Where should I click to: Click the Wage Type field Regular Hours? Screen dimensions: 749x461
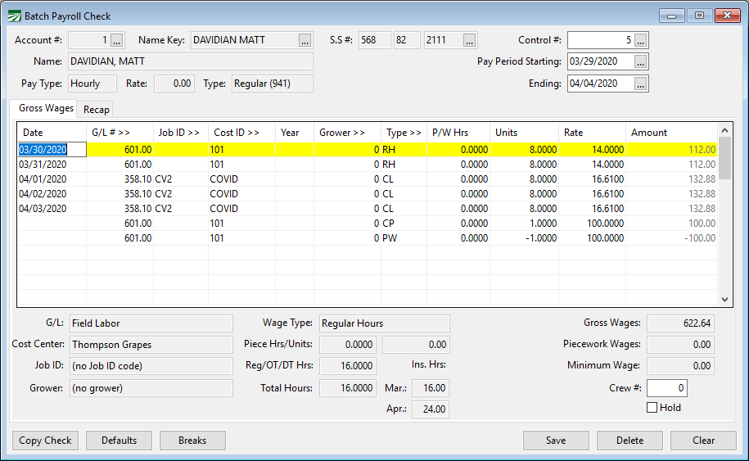point(385,323)
